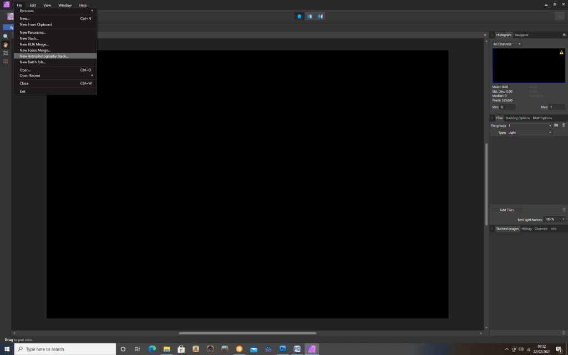Click the horizontal canvas scrollbar

coord(247,333)
